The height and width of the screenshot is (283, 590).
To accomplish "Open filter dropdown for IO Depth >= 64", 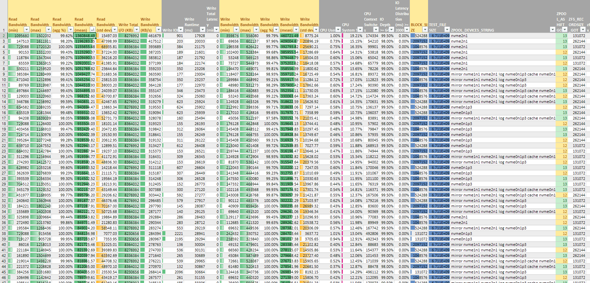I will tap(391, 30).
